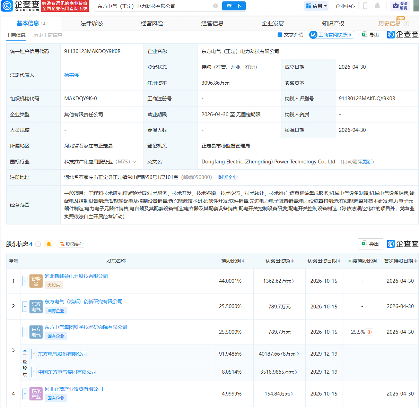This screenshot has height=408, width=419.
Task: Open details arrow next to 1362.62万元
Action: tap(294, 281)
